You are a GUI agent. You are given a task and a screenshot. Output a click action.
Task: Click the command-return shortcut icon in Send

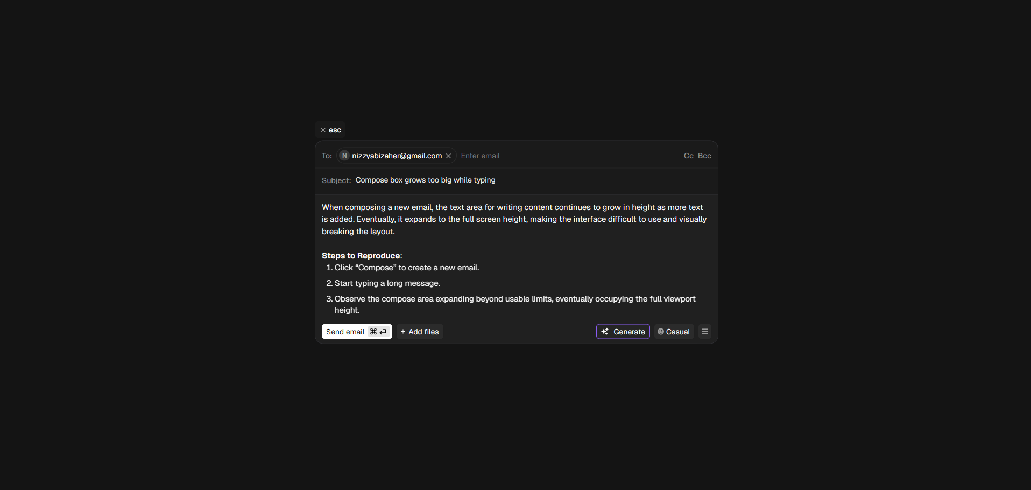[378, 332]
